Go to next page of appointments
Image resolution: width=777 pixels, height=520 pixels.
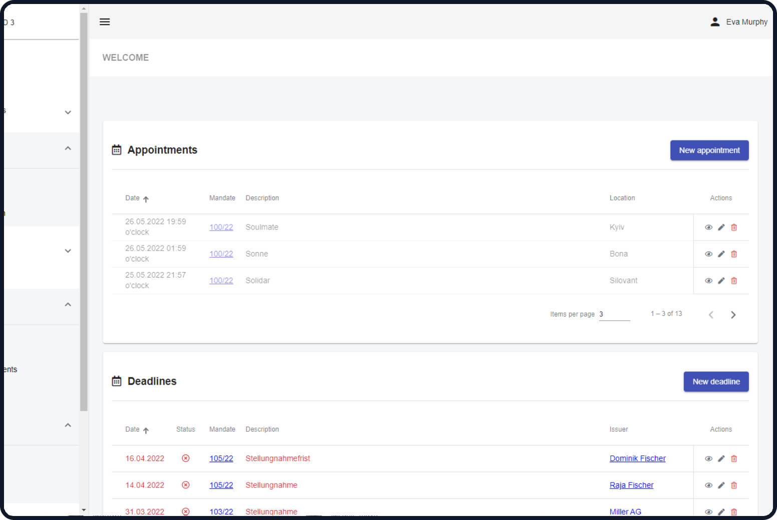[733, 315]
